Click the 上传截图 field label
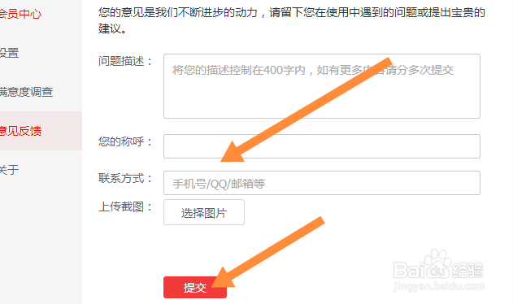The width and height of the screenshot is (513, 304). [125, 206]
